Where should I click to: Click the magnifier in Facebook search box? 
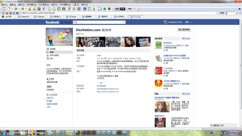pyautogui.click(x=124, y=22)
